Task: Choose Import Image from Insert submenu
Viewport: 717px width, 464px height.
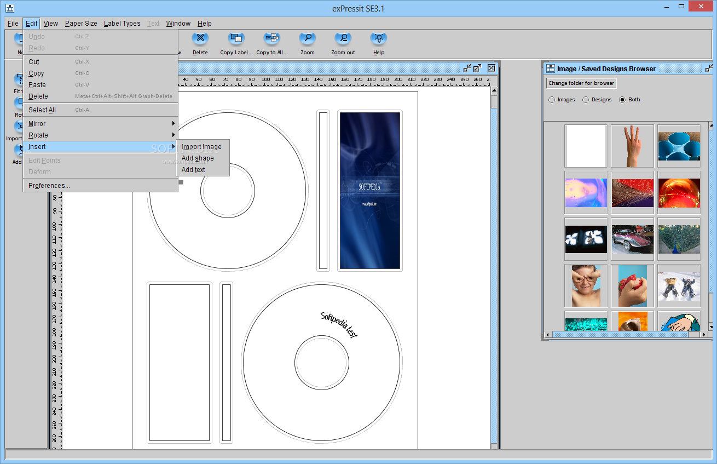Action: (x=201, y=147)
